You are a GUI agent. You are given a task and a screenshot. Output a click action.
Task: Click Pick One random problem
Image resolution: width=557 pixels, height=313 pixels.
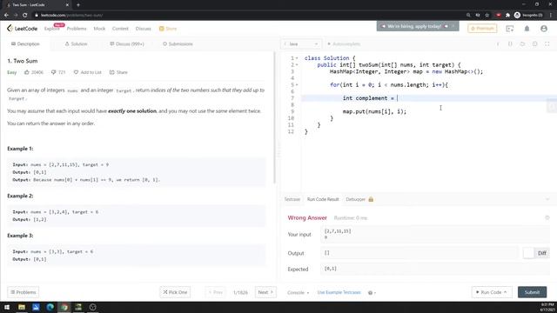pos(175,292)
